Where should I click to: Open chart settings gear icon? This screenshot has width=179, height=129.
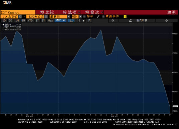click(x=166, y=21)
